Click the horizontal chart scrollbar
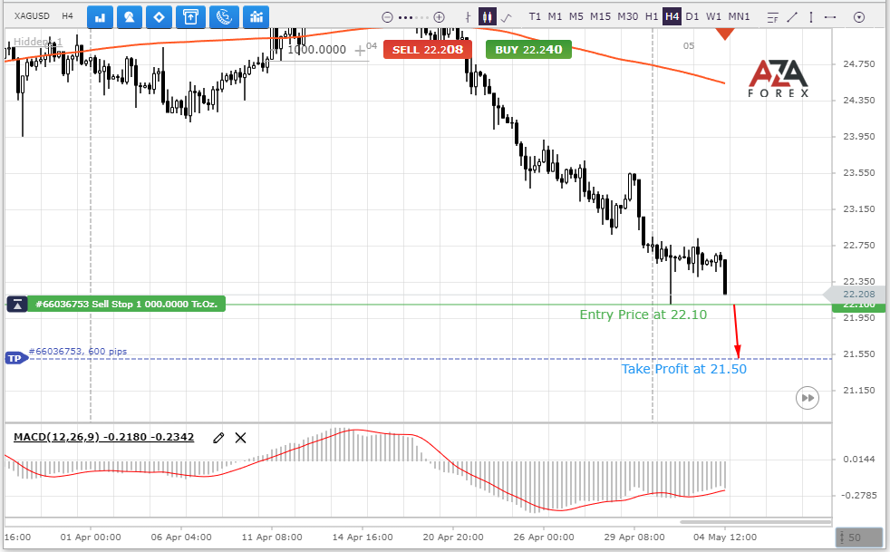890x552 pixels. (x=756, y=521)
